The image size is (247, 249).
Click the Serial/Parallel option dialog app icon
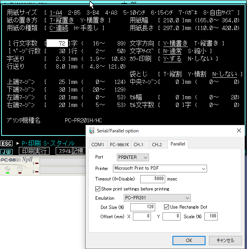point(91,130)
